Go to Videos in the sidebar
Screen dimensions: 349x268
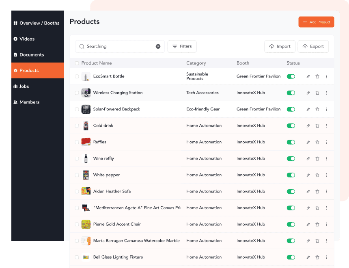[27, 39]
